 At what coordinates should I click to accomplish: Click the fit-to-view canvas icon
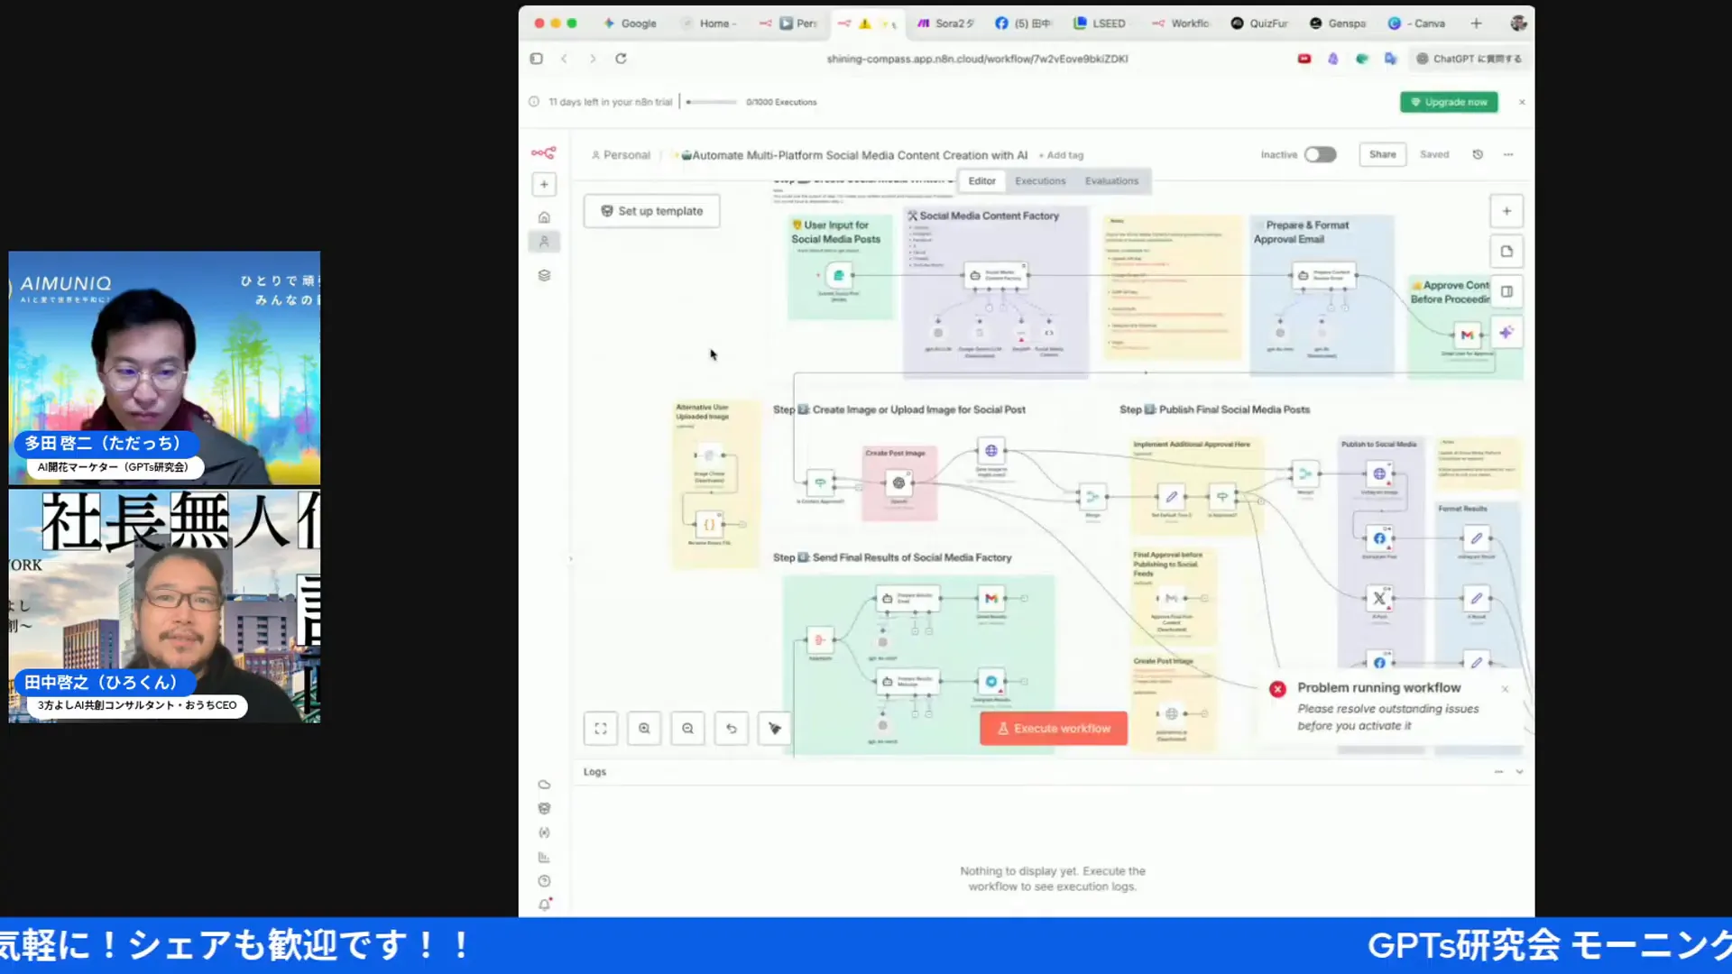(x=601, y=729)
